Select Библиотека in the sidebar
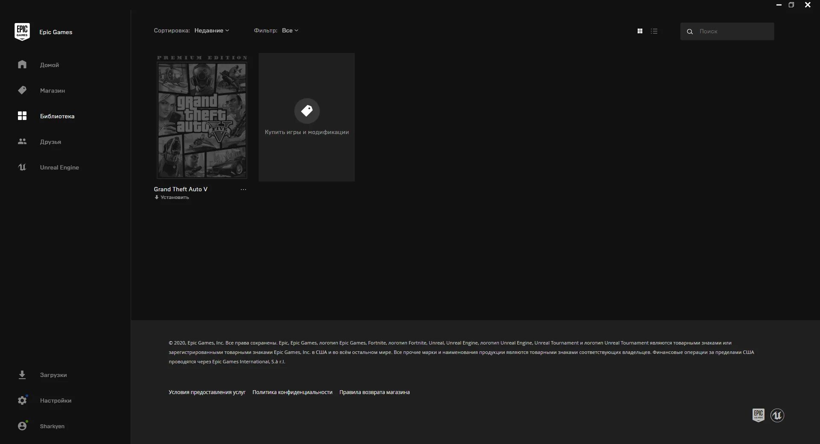Viewport: 820px width, 444px height. click(57, 116)
